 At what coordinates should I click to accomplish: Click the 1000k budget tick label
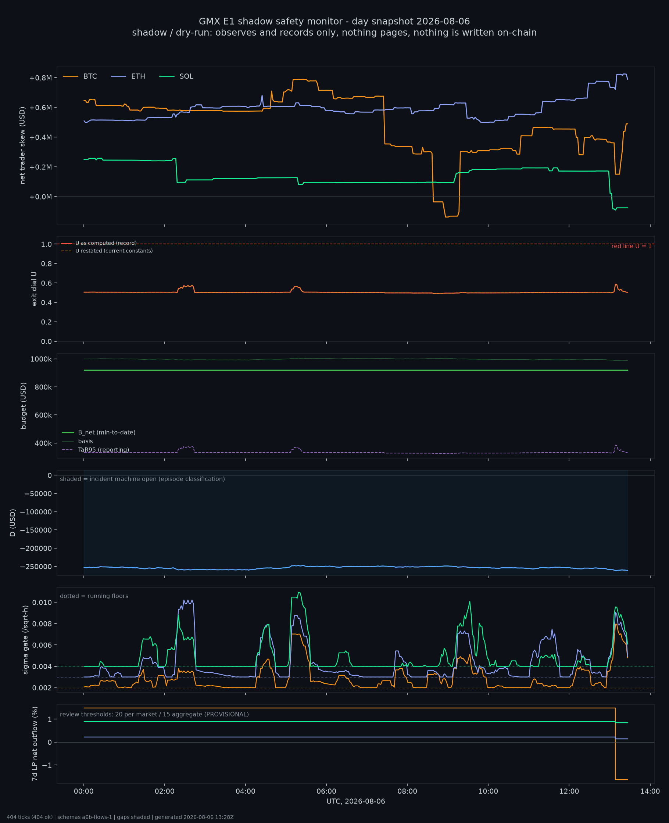tap(41, 359)
